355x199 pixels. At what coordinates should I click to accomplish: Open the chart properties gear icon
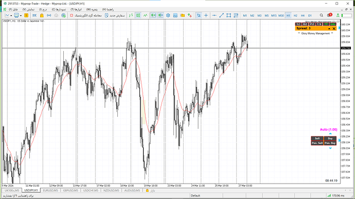168,15
